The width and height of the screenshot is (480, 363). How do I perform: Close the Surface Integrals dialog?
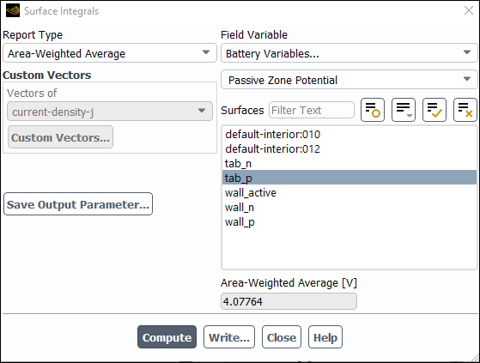[x=468, y=10]
